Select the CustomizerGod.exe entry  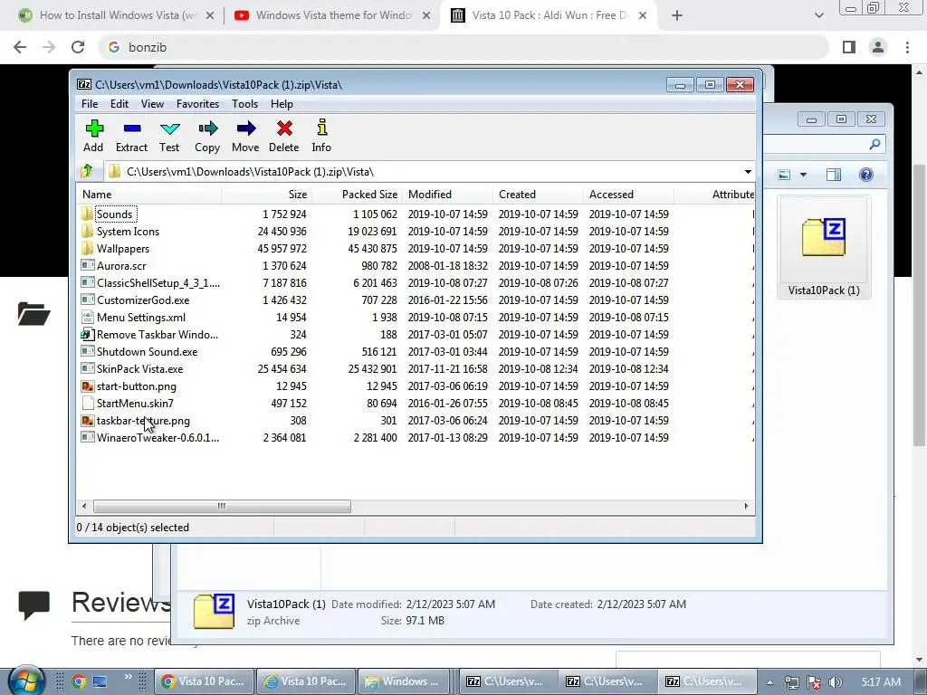pyautogui.click(x=143, y=300)
